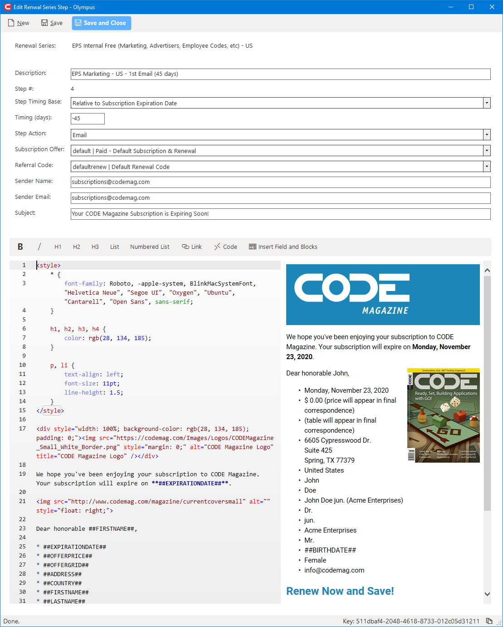The height and width of the screenshot is (627, 503).
Task: Copy the key using status bar icon
Action: pos(489,621)
